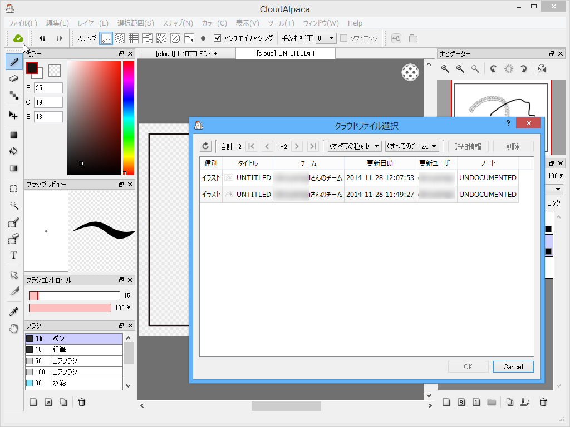
Task: Click the dialog help question mark
Action: click(508, 123)
